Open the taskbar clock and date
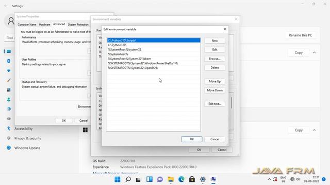This screenshot has height=185, width=330. [x=311, y=179]
